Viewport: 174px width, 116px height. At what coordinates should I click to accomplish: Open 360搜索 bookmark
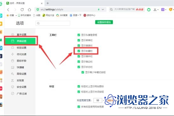tap(62, 15)
